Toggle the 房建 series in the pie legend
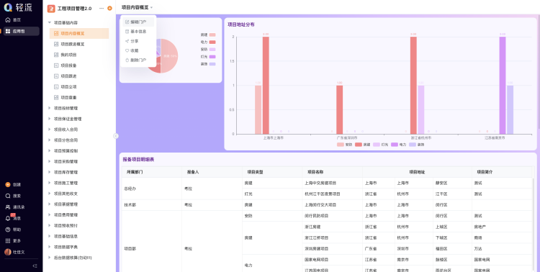540x272 pixels. 208,35
